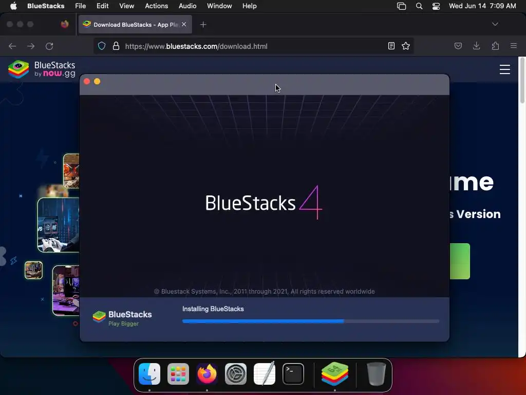Image resolution: width=526 pixels, height=395 pixels.
Task: Click the page vertical scrollbar
Action: [x=522, y=81]
